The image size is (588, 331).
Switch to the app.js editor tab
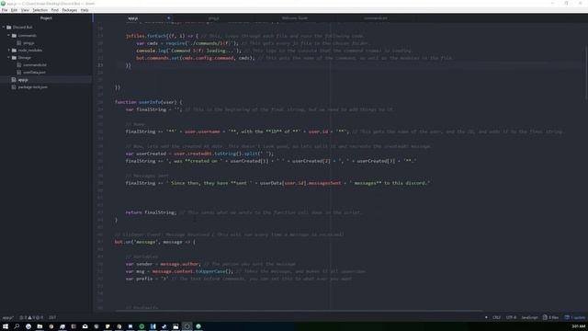pyautogui.click(x=132, y=18)
